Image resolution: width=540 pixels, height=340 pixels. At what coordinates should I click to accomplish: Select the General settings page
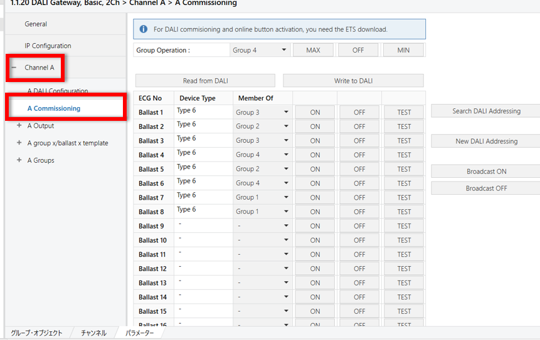(36, 24)
